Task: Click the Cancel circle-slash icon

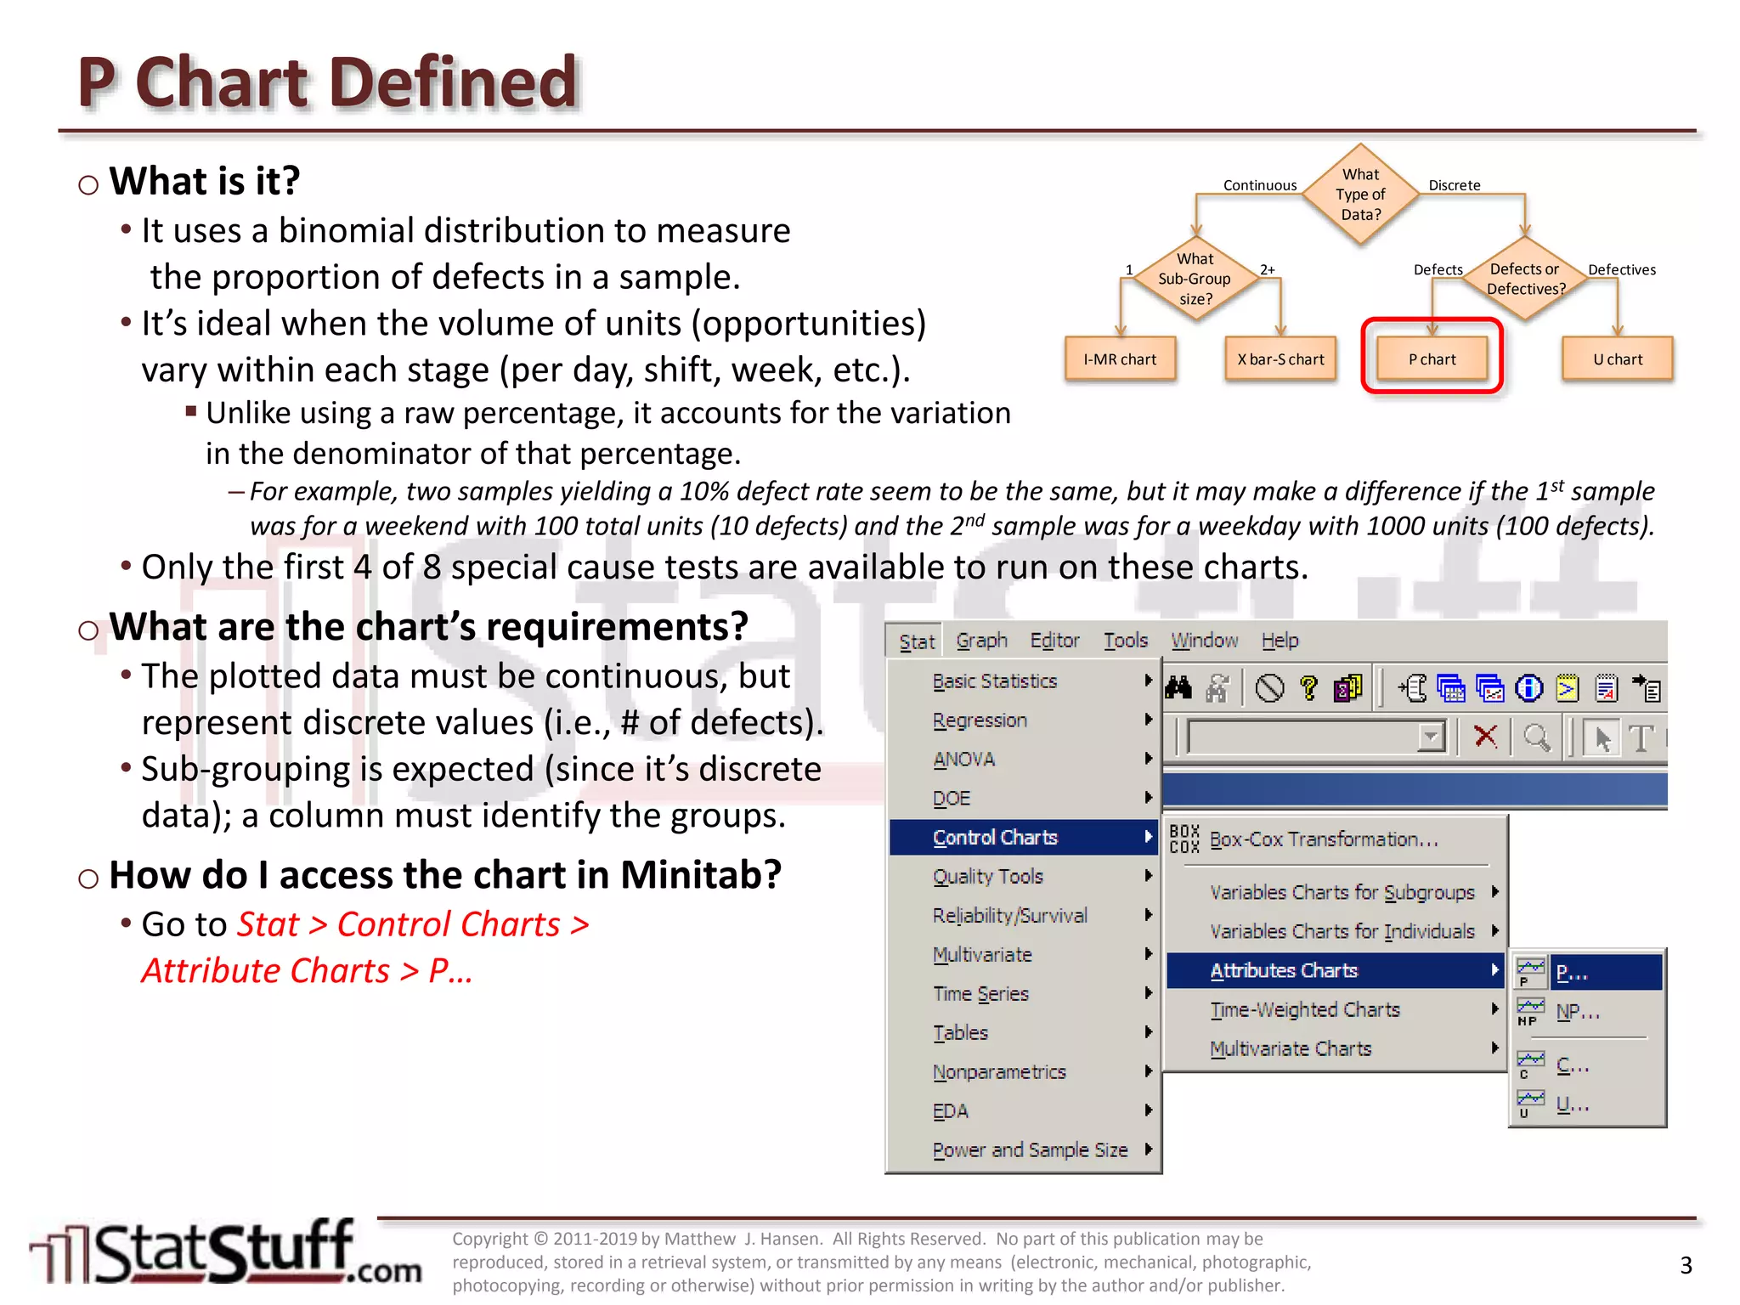Action: click(x=1269, y=687)
